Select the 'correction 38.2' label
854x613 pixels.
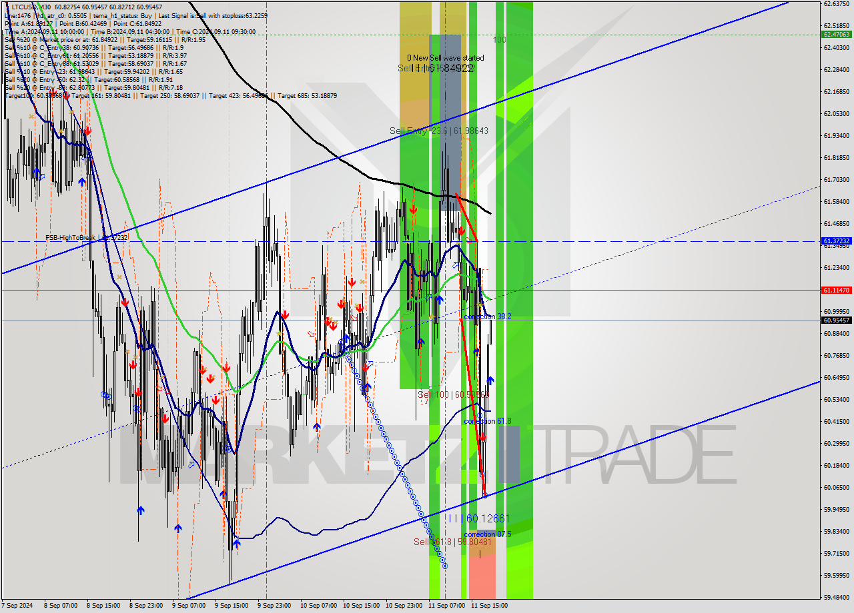click(488, 316)
